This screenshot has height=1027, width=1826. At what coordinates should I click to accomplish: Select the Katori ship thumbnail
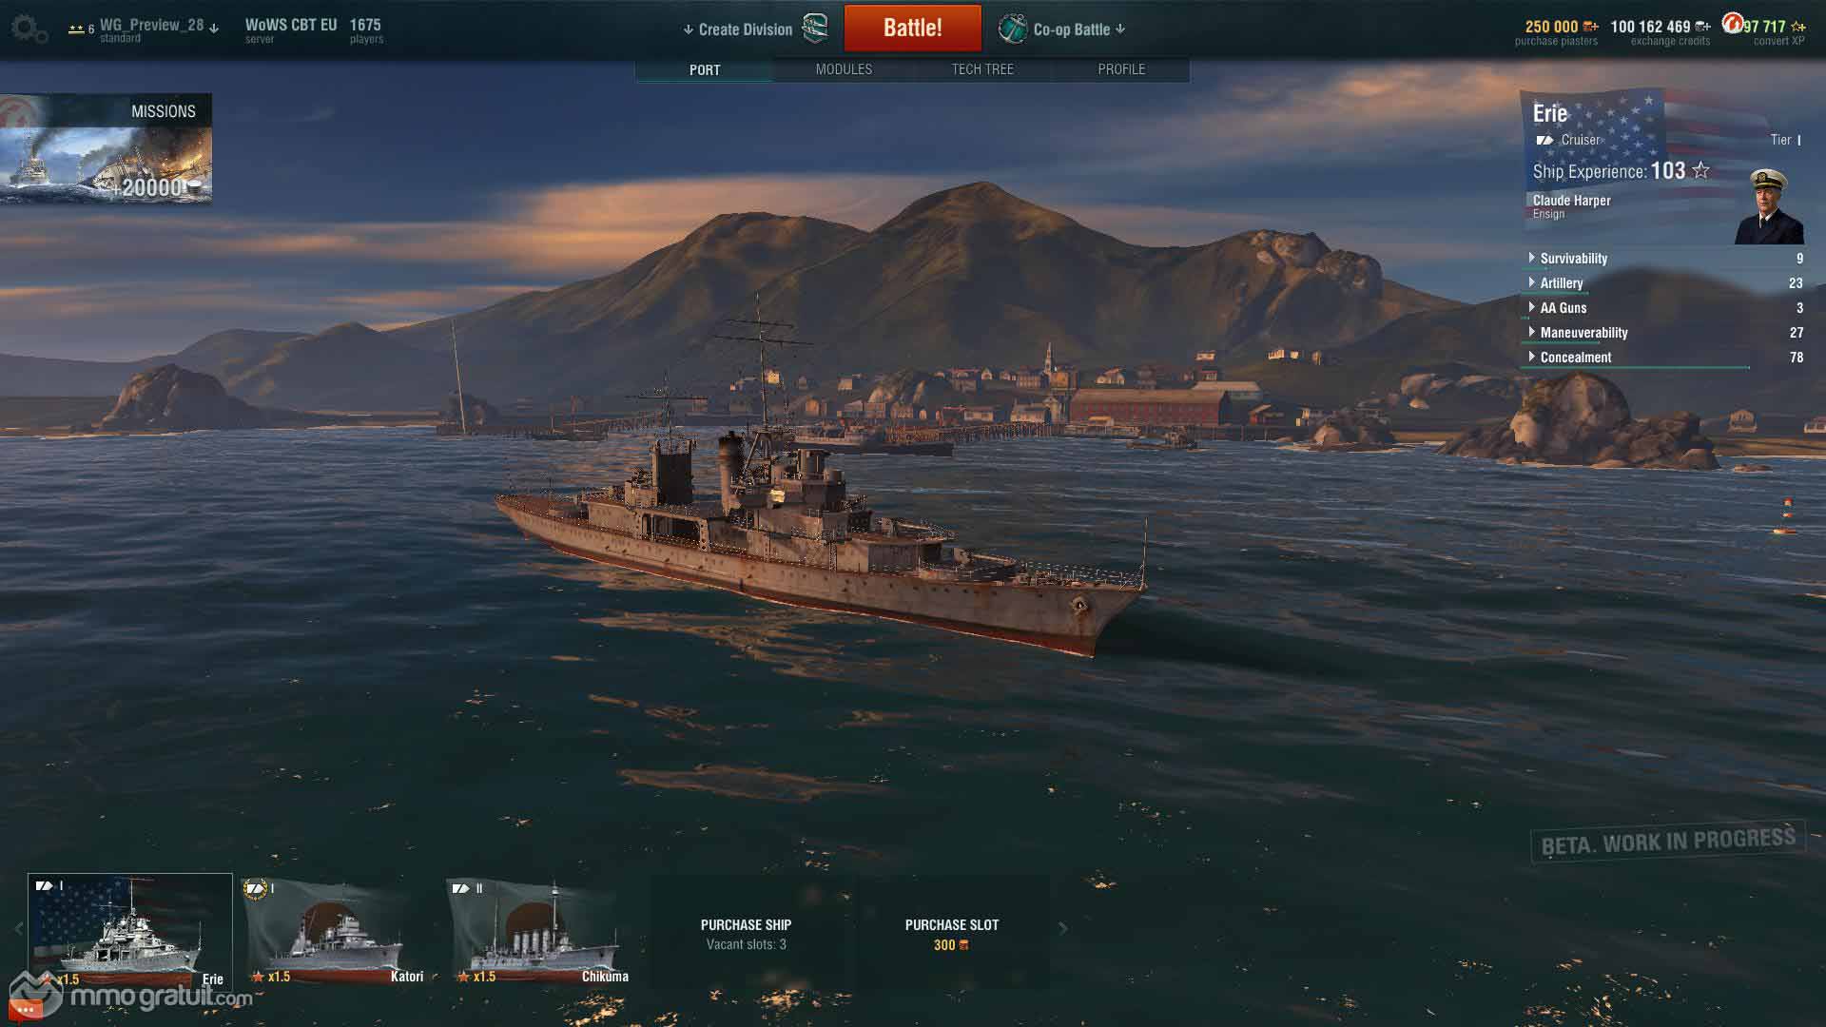[x=335, y=933]
